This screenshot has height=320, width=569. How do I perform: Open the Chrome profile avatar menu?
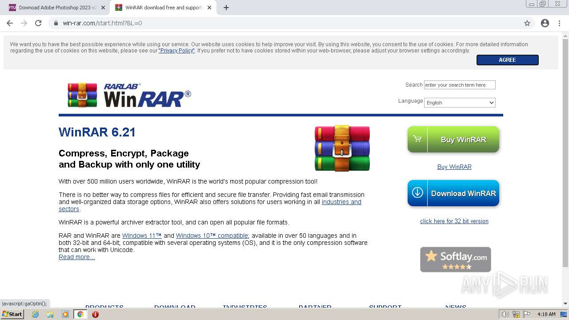tap(545, 23)
